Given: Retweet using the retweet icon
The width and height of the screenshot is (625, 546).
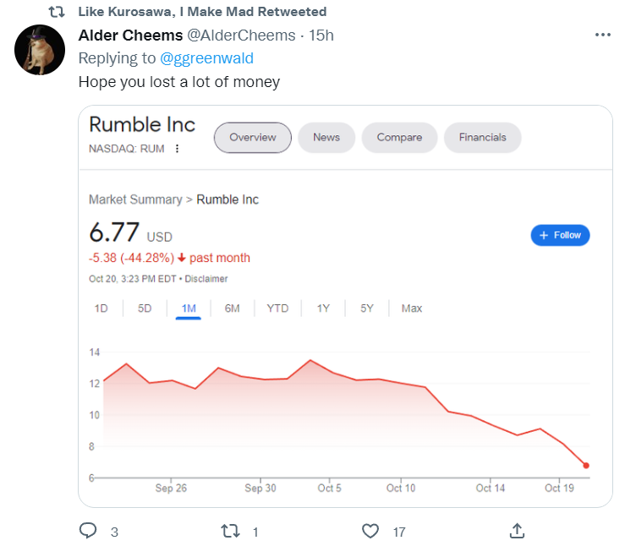Looking at the screenshot, I should pyautogui.click(x=230, y=532).
